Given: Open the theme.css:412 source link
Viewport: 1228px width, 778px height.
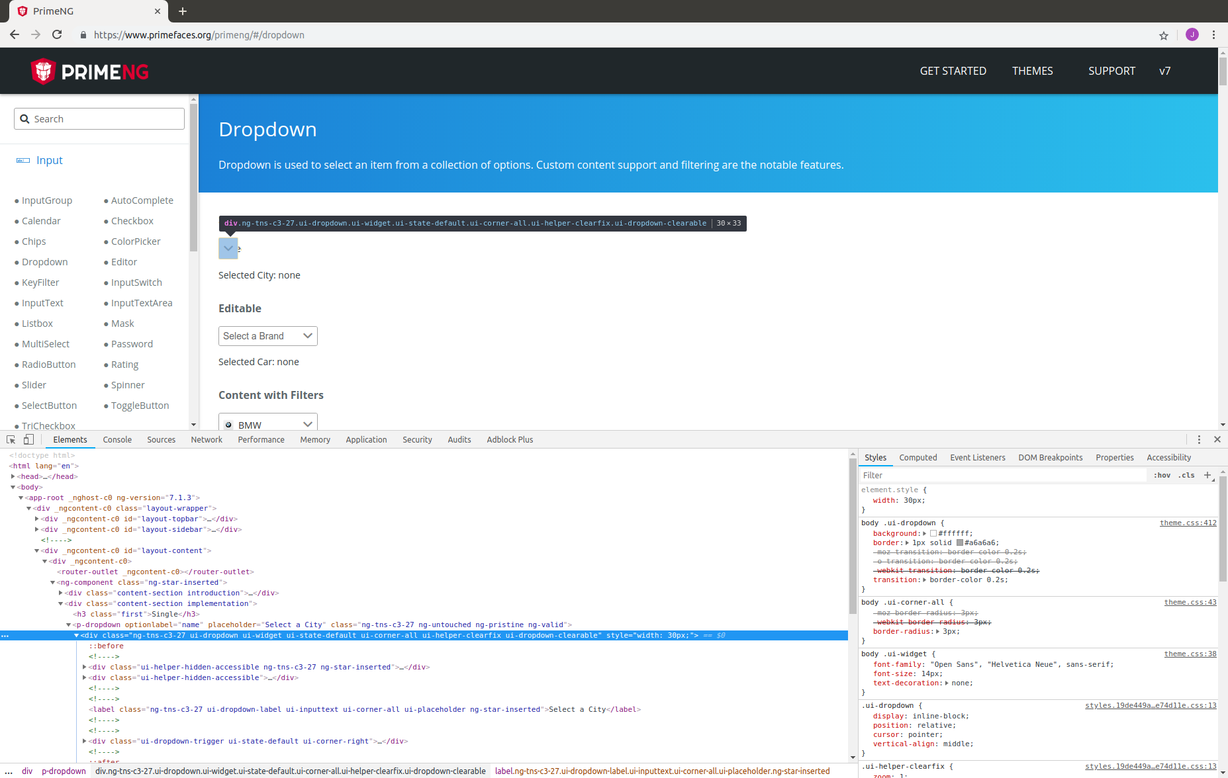Looking at the screenshot, I should pos(1188,523).
